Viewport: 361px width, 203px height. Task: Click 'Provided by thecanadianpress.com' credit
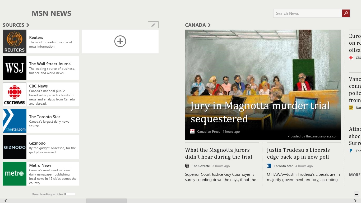click(313, 136)
